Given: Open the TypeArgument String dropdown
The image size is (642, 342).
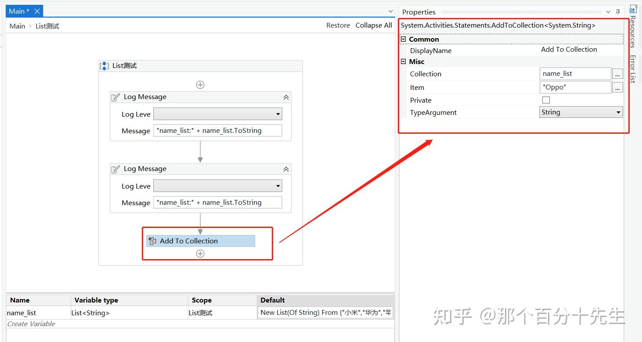Looking at the screenshot, I should click(618, 112).
